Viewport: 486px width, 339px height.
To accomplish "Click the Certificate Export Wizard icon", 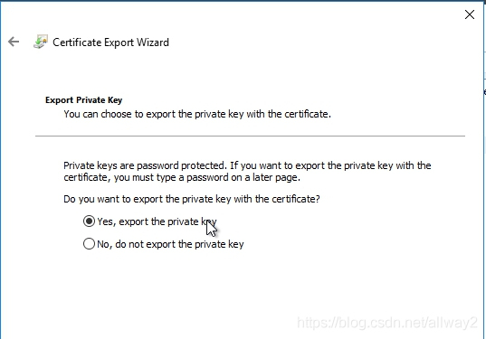I will click(41, 42).
